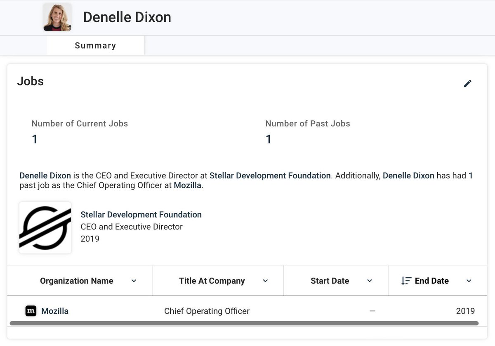Click the Number of Current Jobs value
The height and width of the screenshot is (346, 495).
point(35,140)
